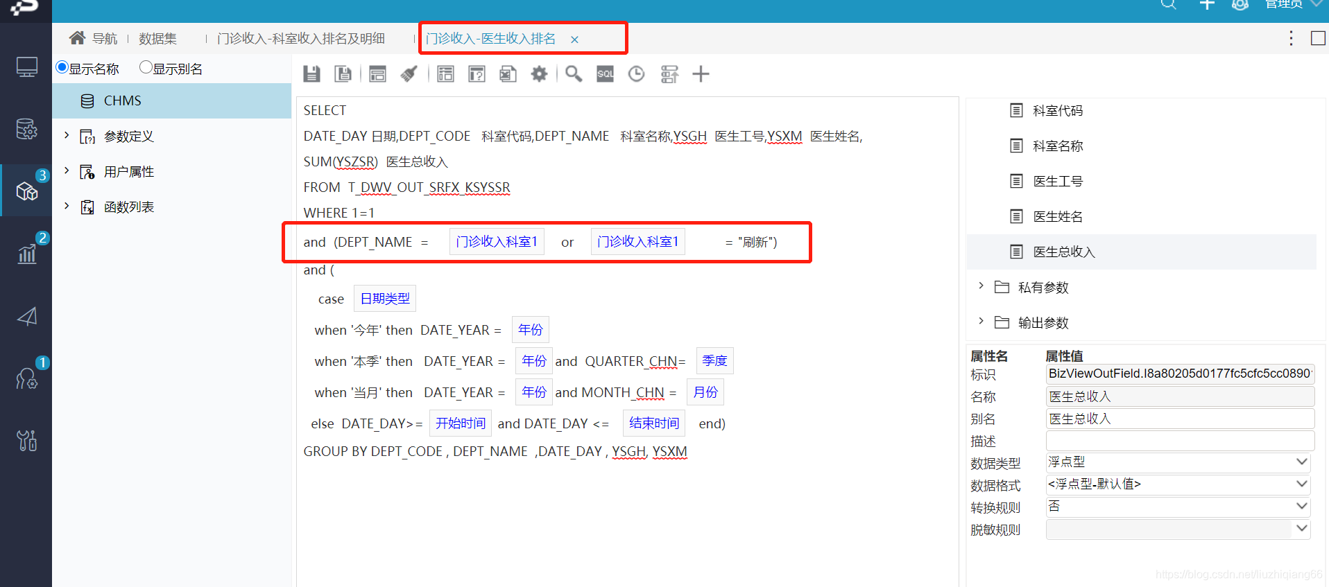Click the 名称 property value field
Viewport: 1329px width, 587px height.
(1180, 396)
